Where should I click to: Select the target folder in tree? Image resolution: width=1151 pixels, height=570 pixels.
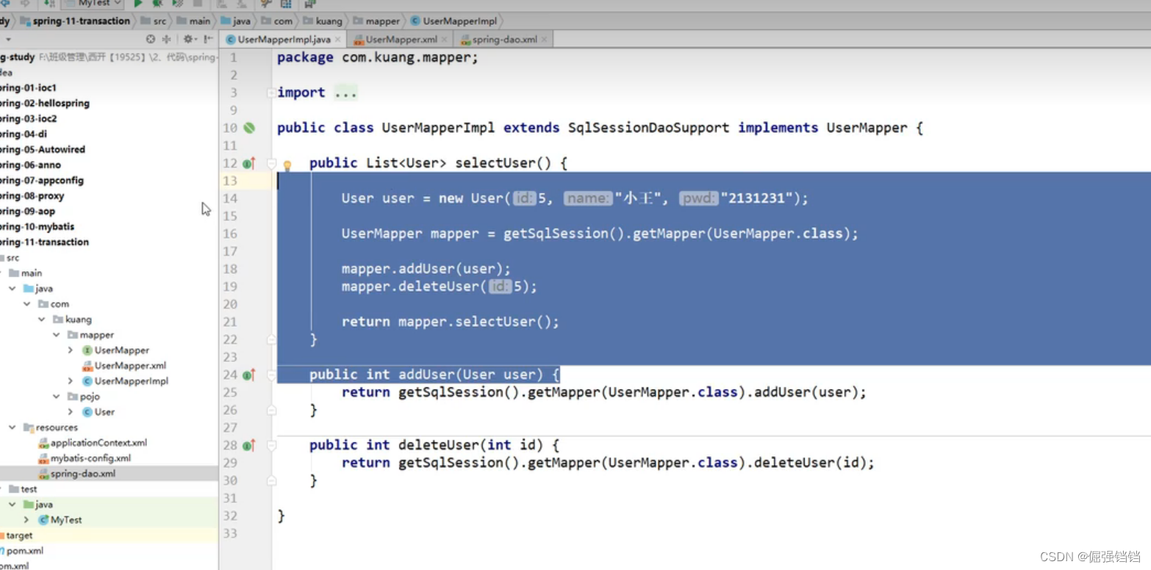[17, 536]
